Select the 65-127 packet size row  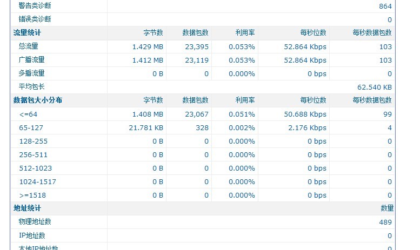point(31,128)
